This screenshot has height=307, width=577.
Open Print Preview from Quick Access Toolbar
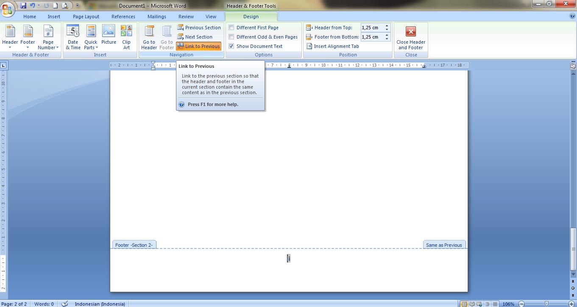[x=64, y=6]
